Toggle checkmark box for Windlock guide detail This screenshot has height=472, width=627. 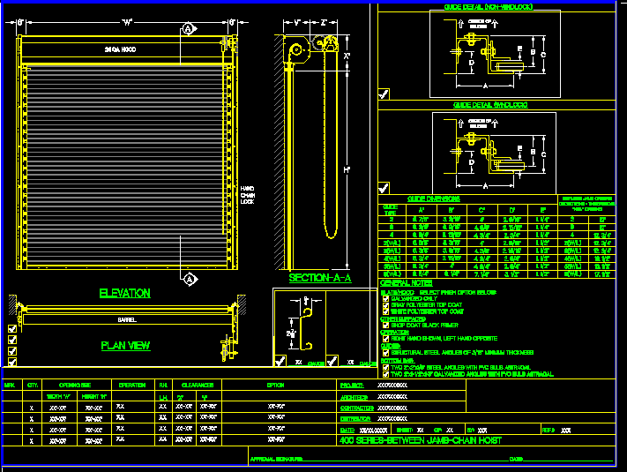click(x=384, y=188)
